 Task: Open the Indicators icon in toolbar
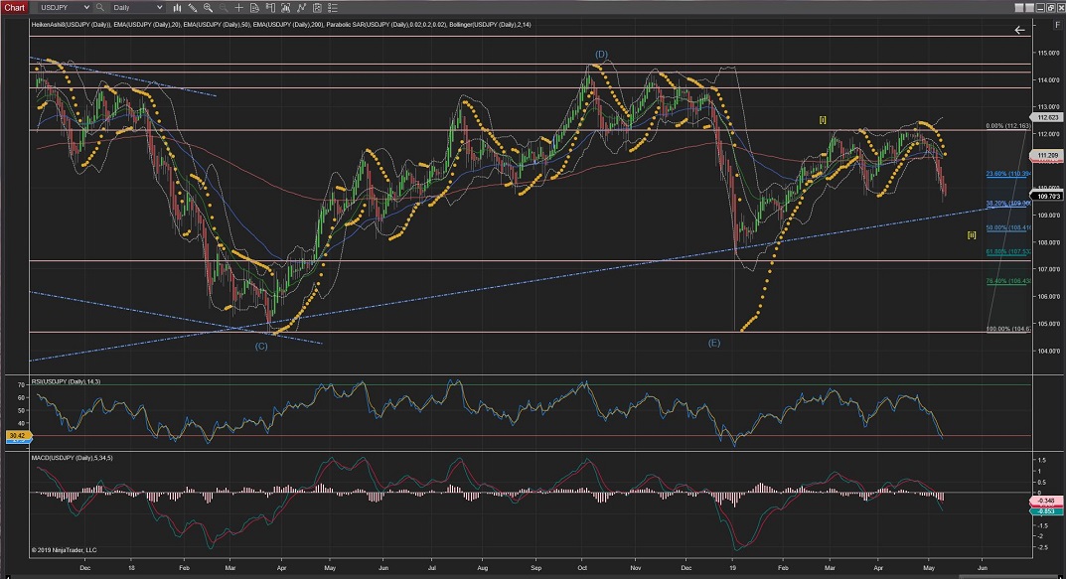pyautogui.click(x=286, y=7)
